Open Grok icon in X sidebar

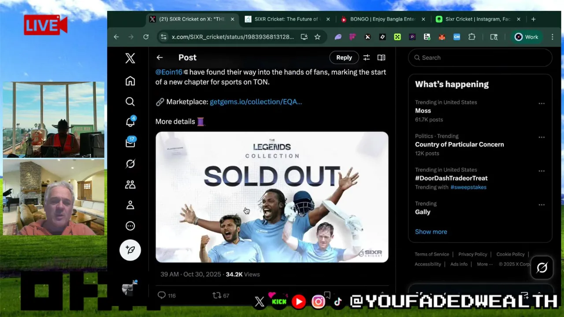coord(130,164)
